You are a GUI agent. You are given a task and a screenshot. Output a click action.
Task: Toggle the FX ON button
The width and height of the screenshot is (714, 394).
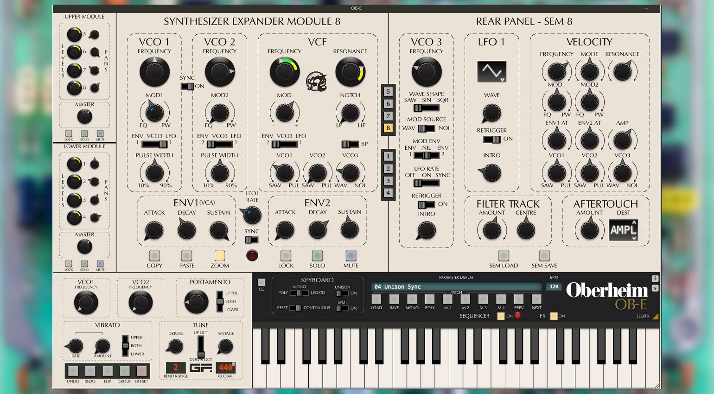tap(554, 316)
